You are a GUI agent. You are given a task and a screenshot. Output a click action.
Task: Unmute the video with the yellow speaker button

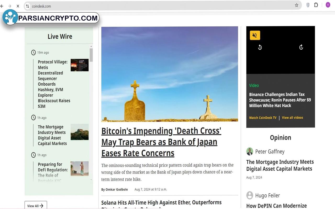255,35
